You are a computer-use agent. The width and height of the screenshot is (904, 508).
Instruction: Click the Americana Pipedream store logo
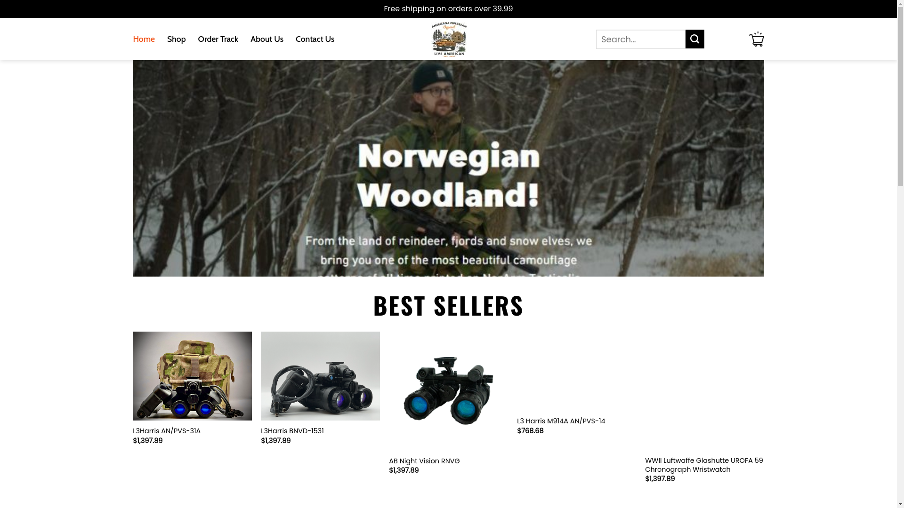coord(449,39)
